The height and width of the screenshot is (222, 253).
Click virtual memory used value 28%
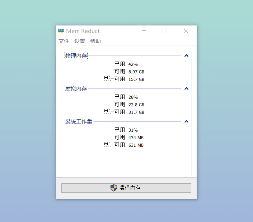133,97
